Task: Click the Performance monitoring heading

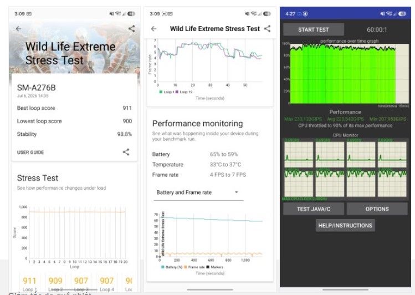Action: (x=197, y=124)
